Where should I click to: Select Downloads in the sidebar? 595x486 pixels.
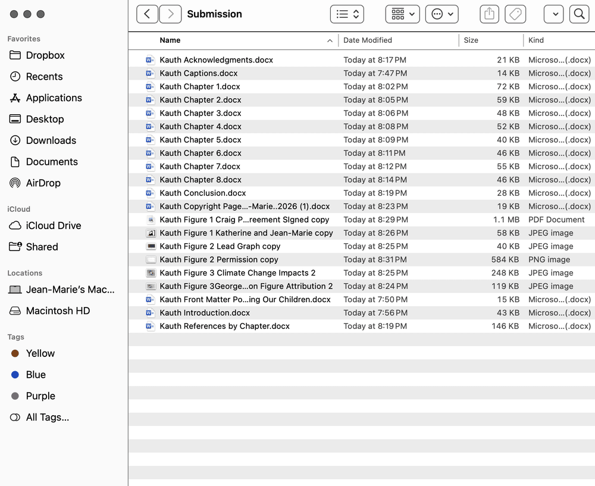point(51,140)
